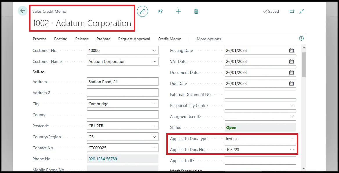Click the vertical scrollbar thumb

point(304,64)
